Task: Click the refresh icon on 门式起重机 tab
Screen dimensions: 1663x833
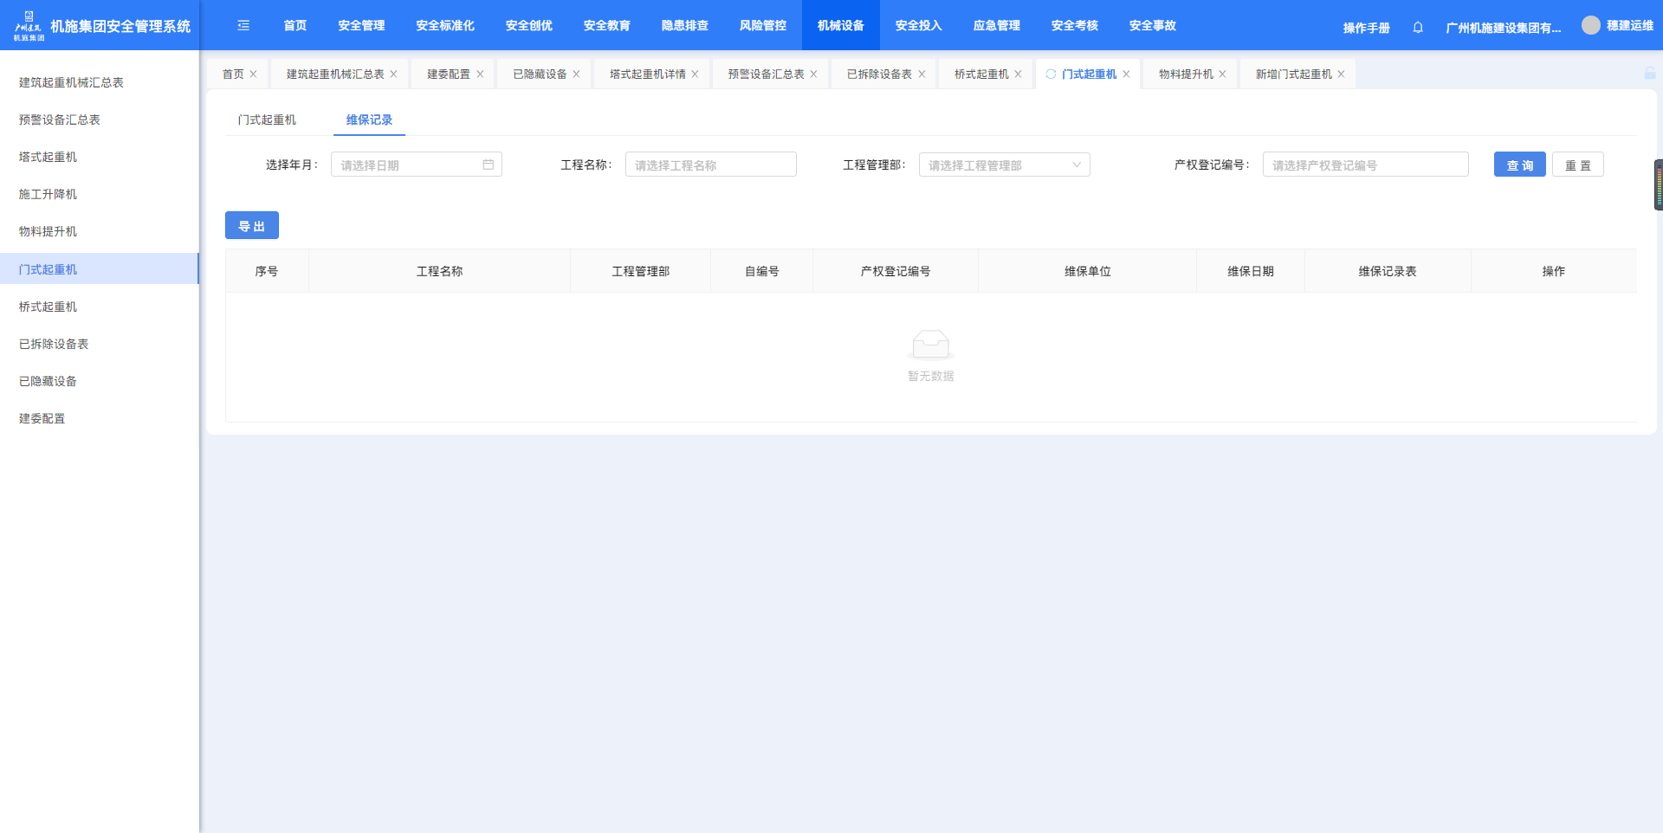Action: [1051, 74]
